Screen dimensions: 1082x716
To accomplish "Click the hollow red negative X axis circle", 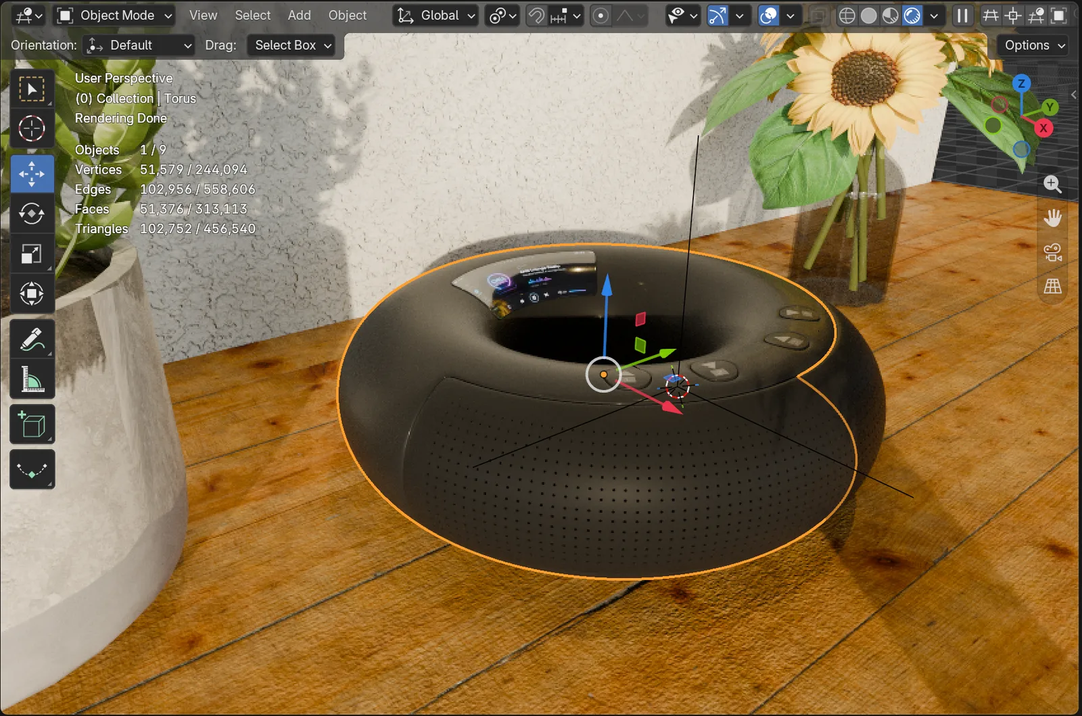I will (x=999, y=104).
